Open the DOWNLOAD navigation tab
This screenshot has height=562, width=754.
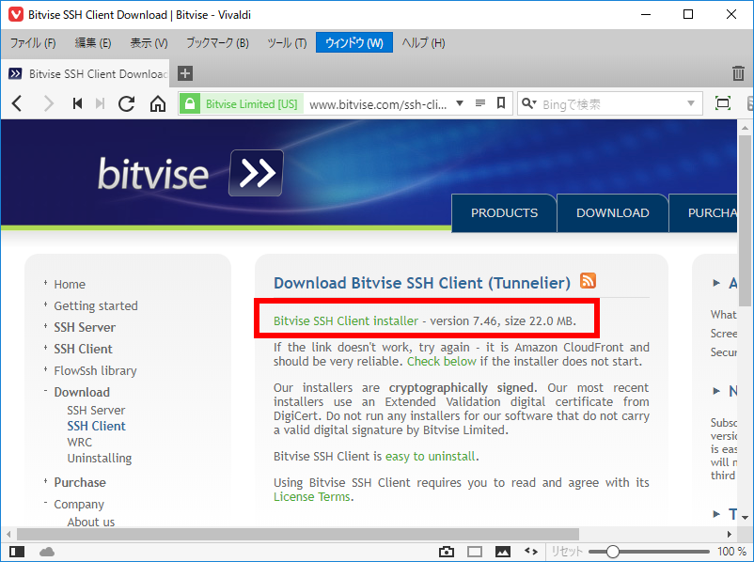[613, 213]
